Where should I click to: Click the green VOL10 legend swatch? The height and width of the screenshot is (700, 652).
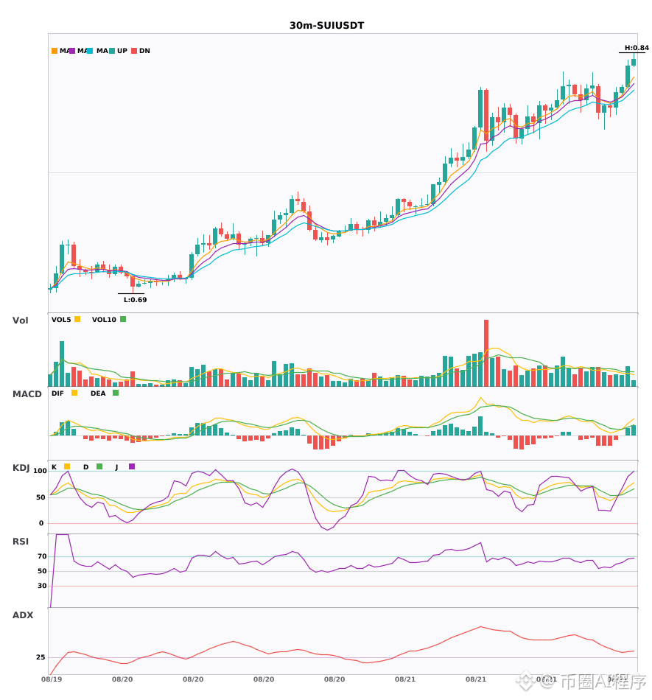[123, 319]
